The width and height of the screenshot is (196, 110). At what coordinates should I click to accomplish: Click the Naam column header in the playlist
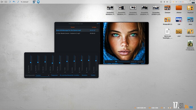(x=73, y=27)
